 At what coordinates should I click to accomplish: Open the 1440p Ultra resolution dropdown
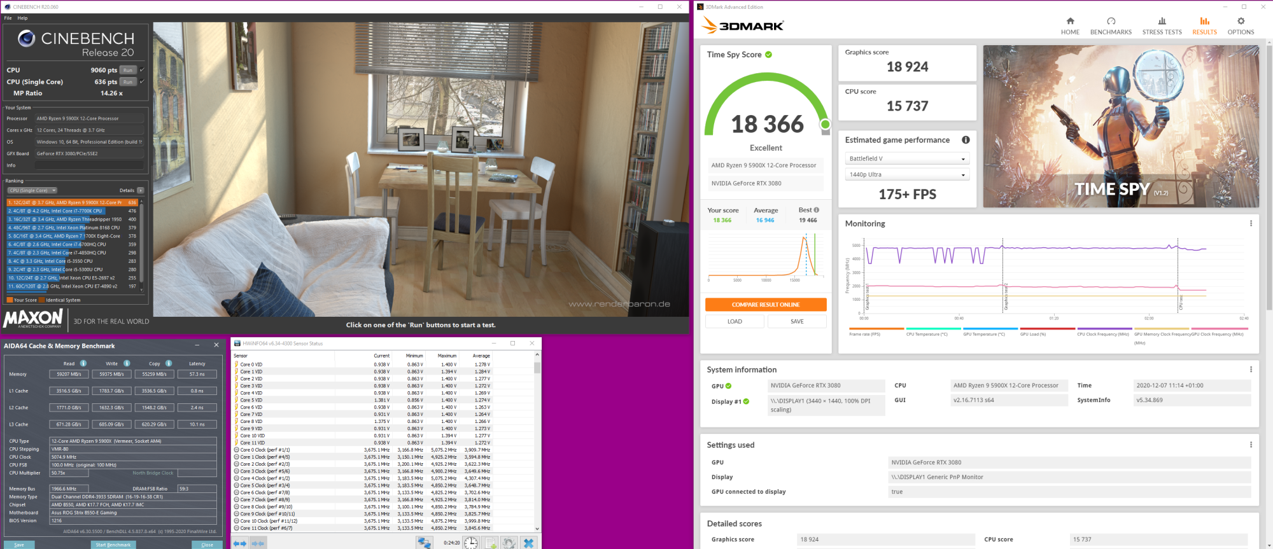tap(907, 174)
